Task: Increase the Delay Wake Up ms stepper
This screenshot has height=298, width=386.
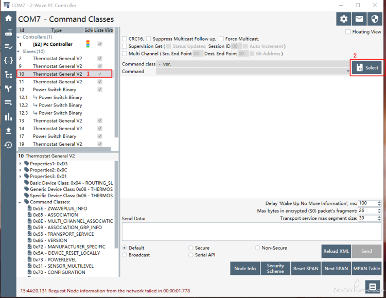Action: tap(379, 202)
